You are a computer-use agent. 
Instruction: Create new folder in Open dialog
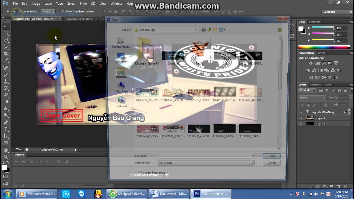point(215,30)
